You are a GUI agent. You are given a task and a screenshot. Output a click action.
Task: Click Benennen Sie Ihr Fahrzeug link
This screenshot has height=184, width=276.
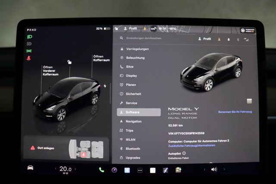(x=235, y=111)
